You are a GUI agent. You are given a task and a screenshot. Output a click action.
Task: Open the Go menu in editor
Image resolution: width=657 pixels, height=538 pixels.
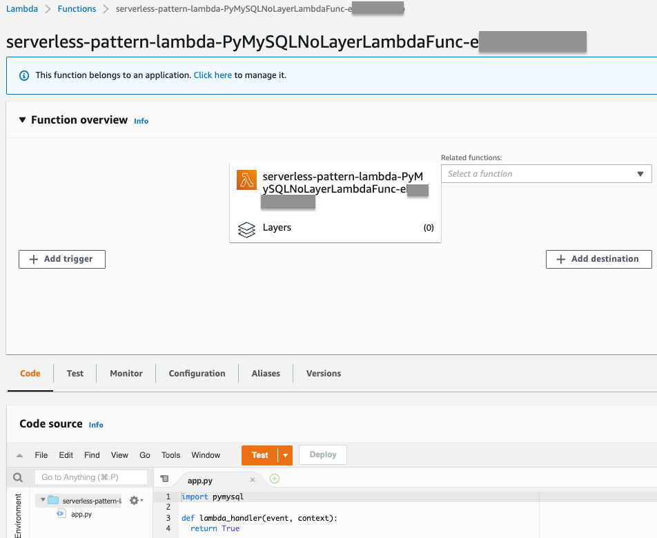[x=144, y=455]
